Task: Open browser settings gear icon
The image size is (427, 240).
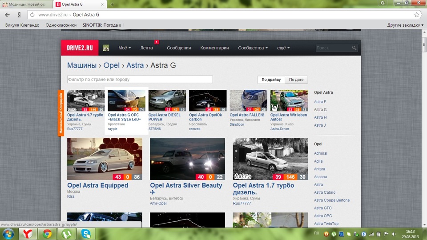Action: coord(383,3)
